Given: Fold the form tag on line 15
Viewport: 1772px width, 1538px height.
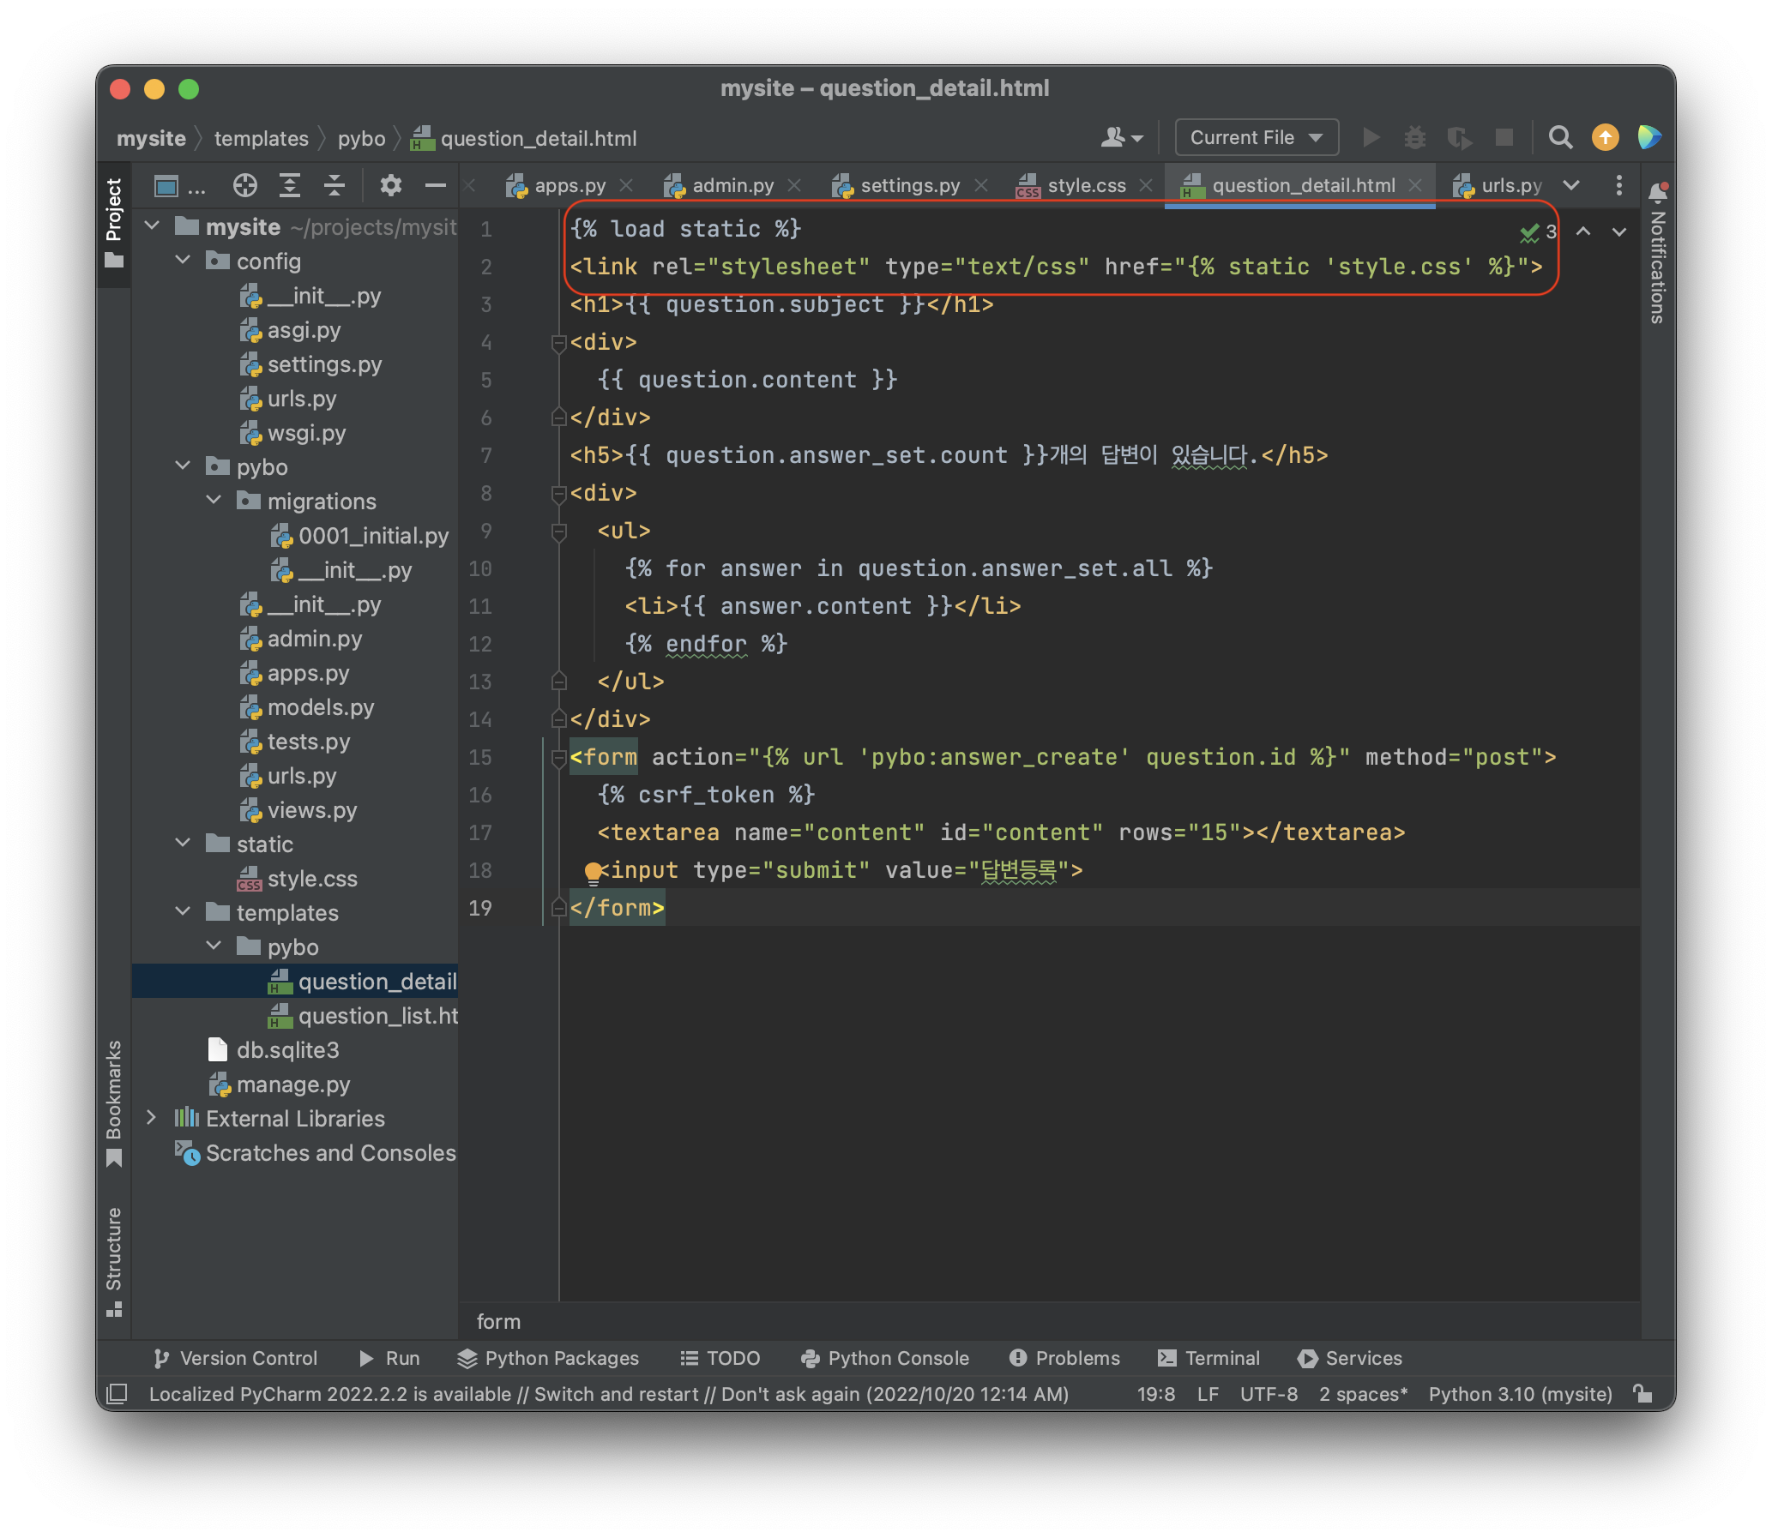Looking at the screenshot, I should 559,758.
